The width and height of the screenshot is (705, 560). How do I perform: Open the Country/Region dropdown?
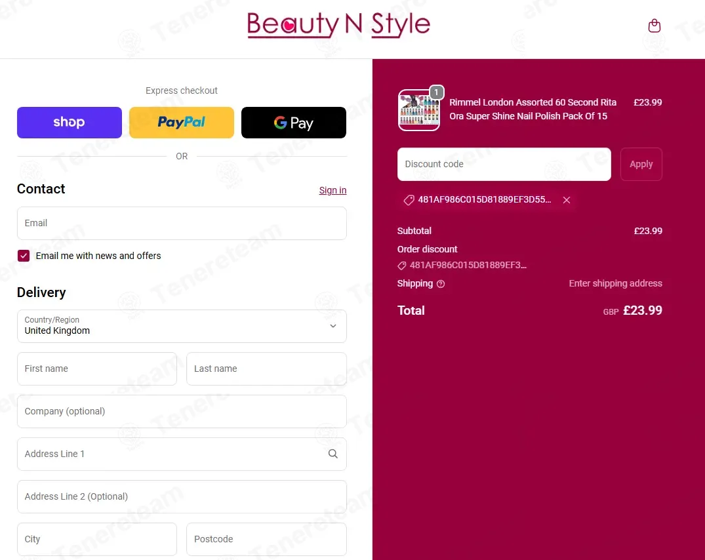pyautogui.click(x=182, y=326)
